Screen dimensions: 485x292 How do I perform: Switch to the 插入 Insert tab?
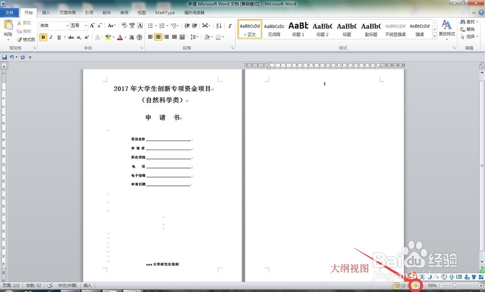46,13
